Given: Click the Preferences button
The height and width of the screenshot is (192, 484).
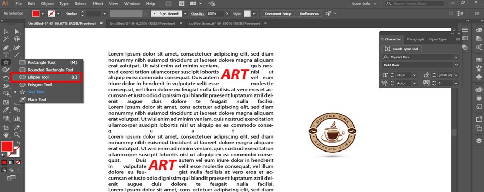Looking at the screenshot, I should point(309,14).
